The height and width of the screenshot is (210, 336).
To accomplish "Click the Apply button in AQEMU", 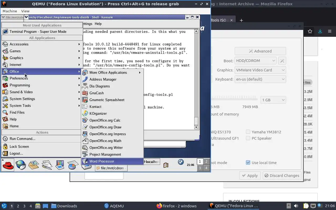I will coord(250,175).
